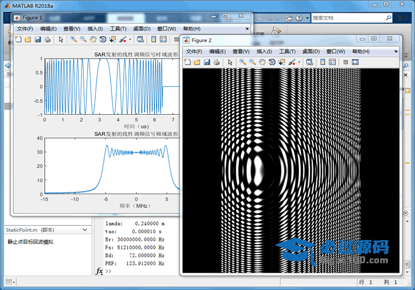Click Link Plot icon in Figure 2
Image resolution: width=415 pixels, height=290 pixels.
point(309,62)
